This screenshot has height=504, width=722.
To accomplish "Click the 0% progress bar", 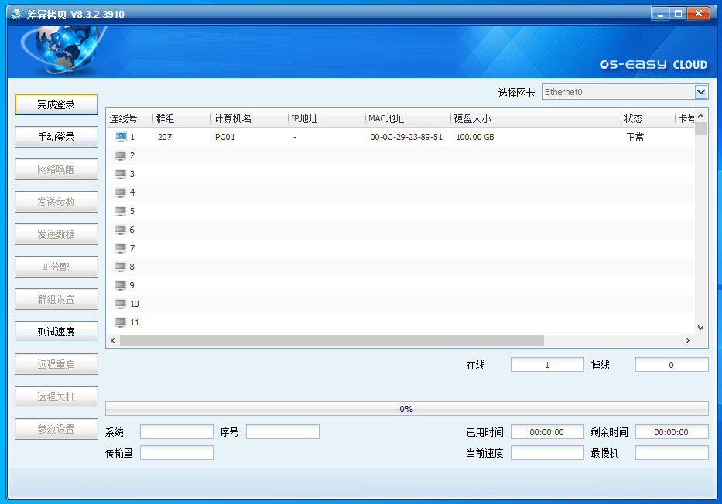I will click(x=406, y=409).
